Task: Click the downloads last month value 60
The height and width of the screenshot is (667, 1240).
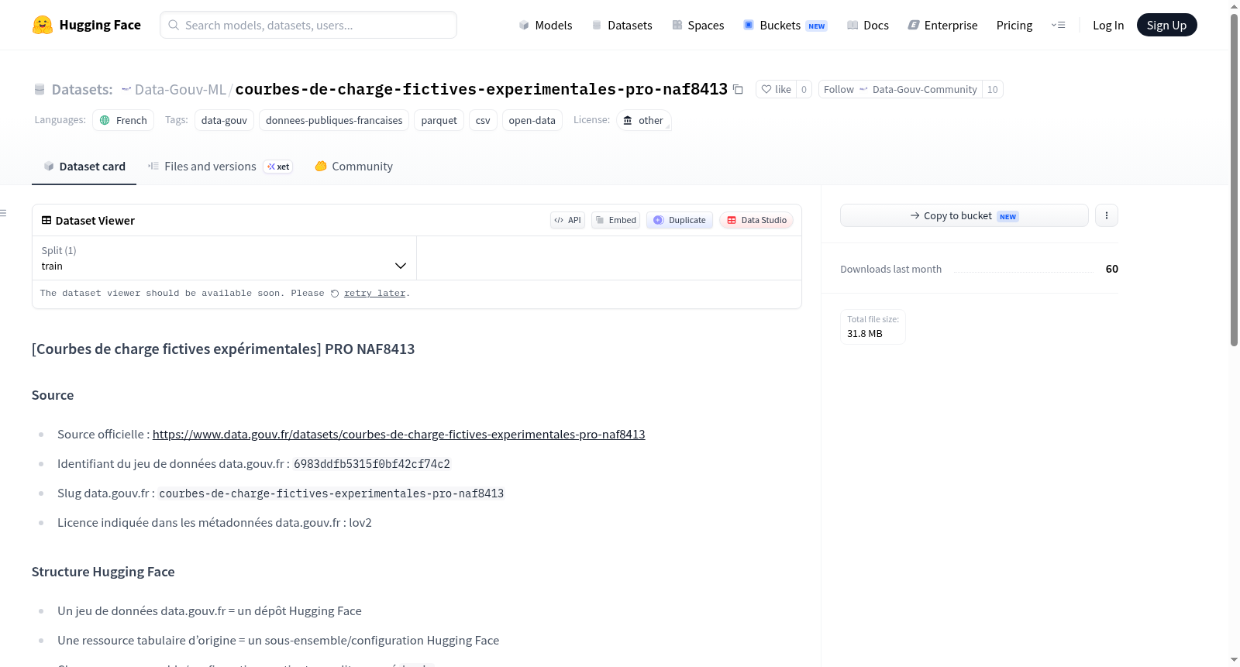Action: tap(1112, 269)
